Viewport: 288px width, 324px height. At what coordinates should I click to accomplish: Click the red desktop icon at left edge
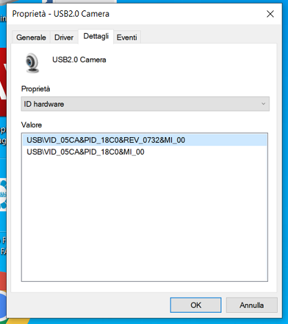point(3,82)
